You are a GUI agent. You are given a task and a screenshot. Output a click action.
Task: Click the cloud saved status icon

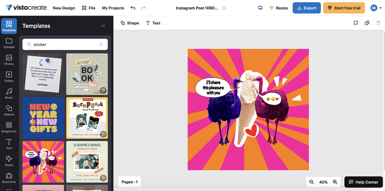pyautogui.click(x=224, y=8)
